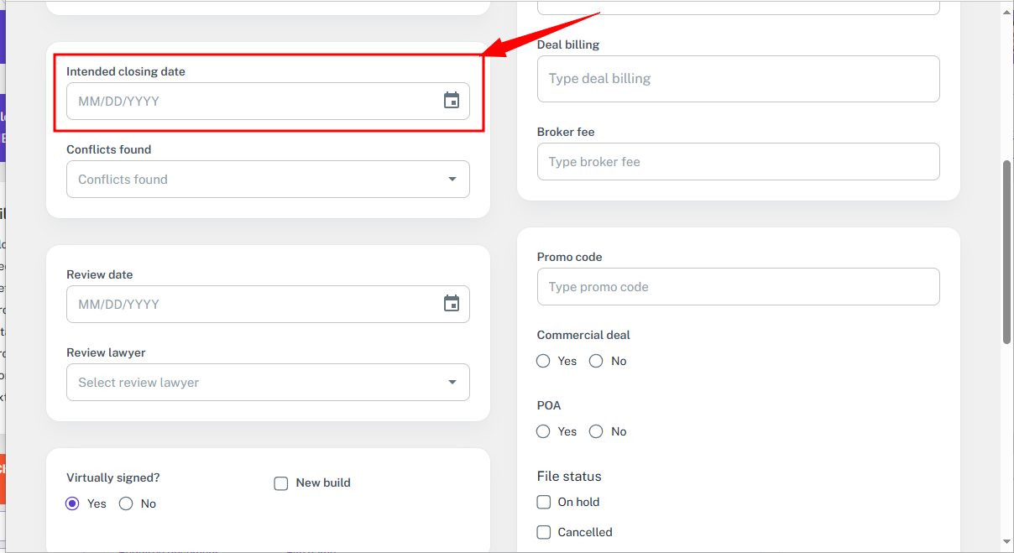Choose No for POA
Screen dimensions: 1014x553
coord(596,431)
